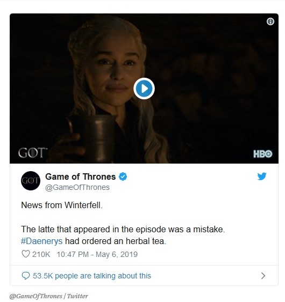Click the Game of Thrones account name
285x302 pixels.
pos(80,176)
